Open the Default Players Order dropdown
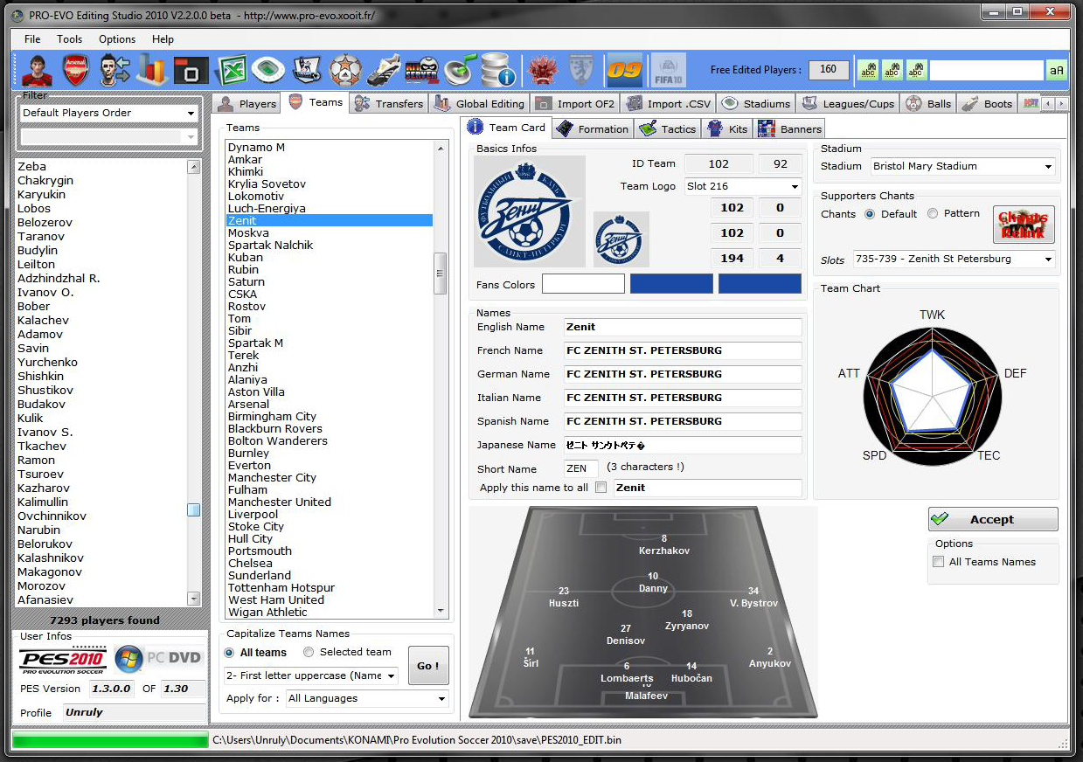Image resolution: width=1083 pixels, height=762 pixels. (108, 113)
